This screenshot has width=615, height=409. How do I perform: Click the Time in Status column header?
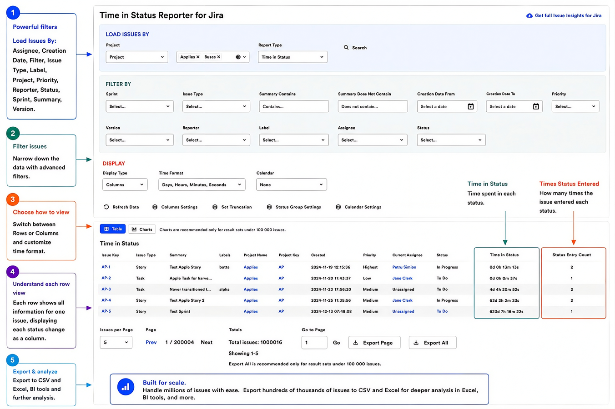tap(504, 255)
